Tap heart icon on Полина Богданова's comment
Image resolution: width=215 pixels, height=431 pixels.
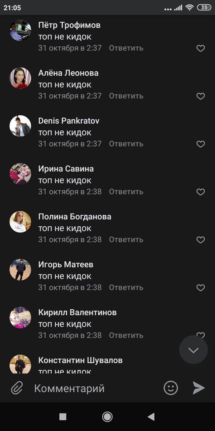point(201,240)
